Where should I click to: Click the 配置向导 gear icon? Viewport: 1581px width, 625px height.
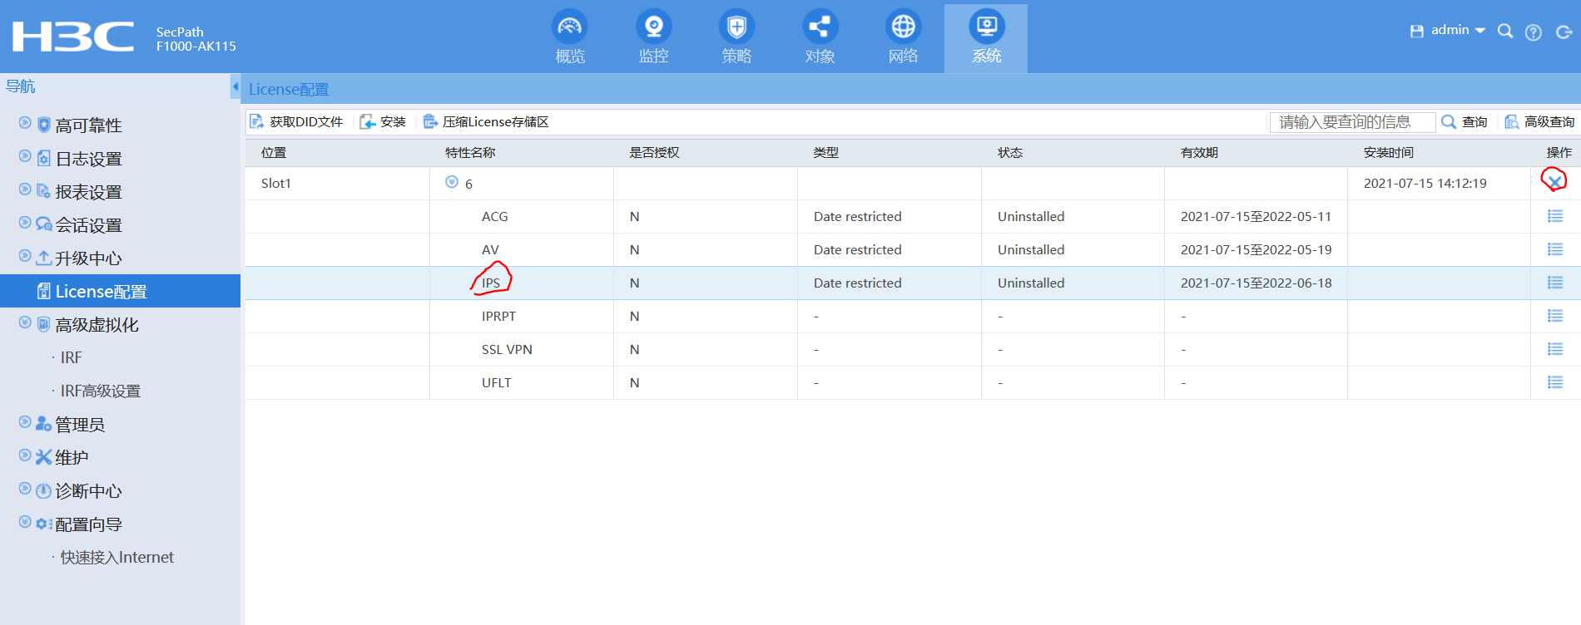tap(44, 524)
